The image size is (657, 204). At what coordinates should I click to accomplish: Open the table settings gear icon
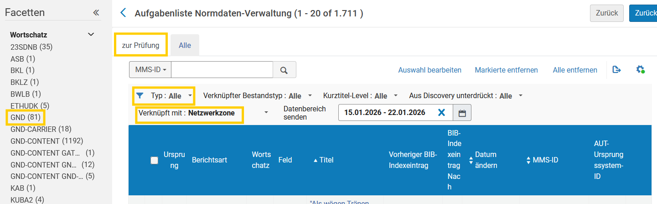(640, 70)
